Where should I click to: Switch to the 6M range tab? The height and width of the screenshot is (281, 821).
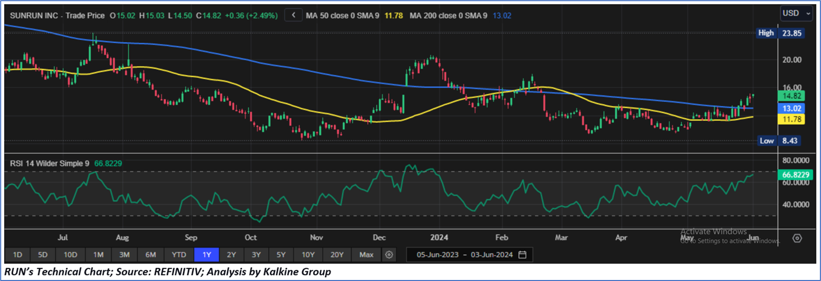point(150,255)
